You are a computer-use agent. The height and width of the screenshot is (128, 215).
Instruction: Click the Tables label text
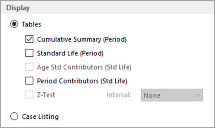tap(31, 24)
